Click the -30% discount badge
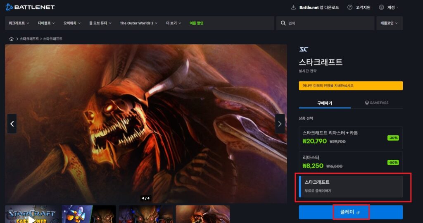423x223 pixels. click(x=393, y=138)
